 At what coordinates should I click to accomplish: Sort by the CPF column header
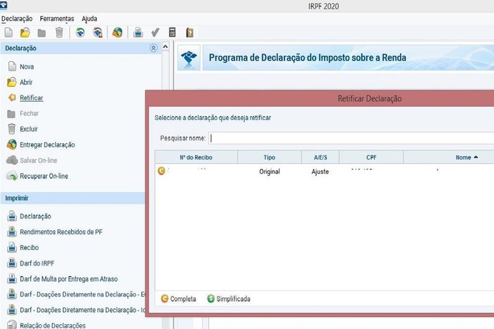(371, 157)
